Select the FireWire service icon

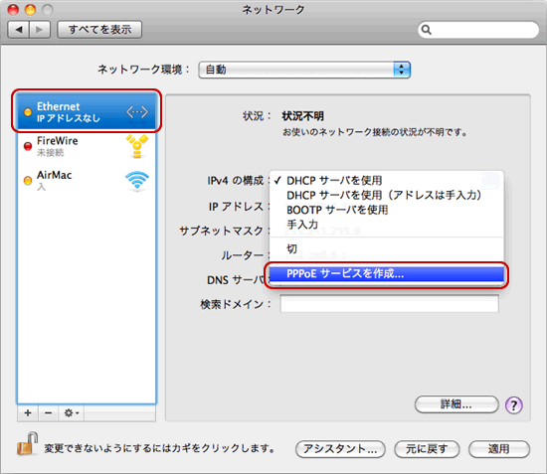pos(137,146)
